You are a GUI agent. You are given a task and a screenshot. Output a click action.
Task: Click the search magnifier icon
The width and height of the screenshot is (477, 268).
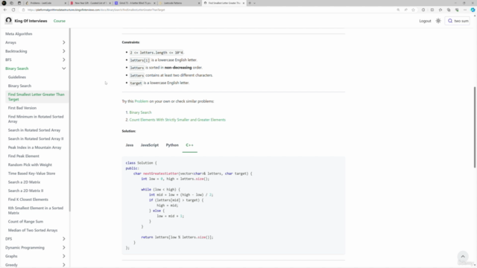pyautogui.click(x=450, y=21)
